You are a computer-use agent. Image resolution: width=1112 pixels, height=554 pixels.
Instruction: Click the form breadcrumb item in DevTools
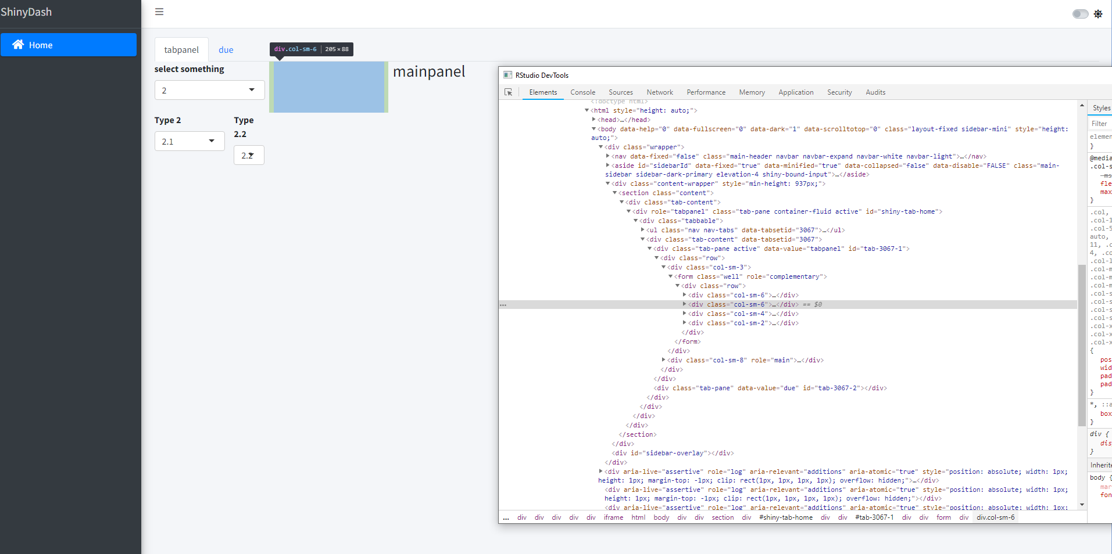[x=943, y=517]
